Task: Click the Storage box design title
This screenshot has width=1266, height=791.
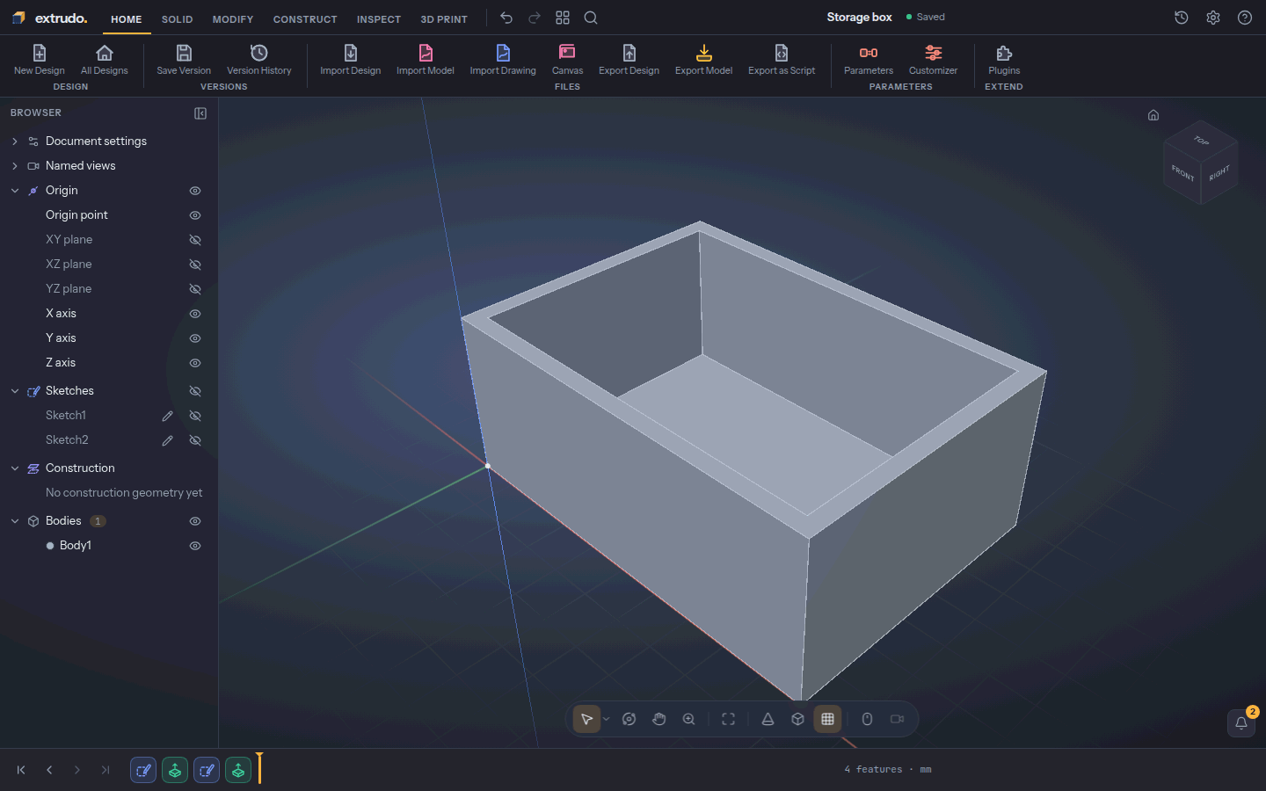Action: pos(859,17)
